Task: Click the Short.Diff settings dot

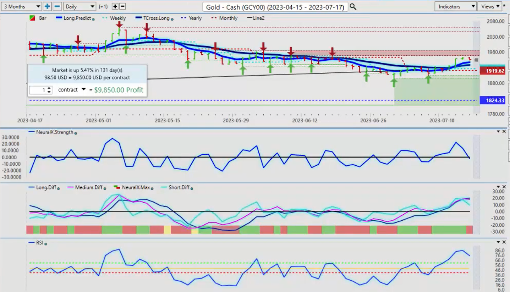Action: [192, 188]
